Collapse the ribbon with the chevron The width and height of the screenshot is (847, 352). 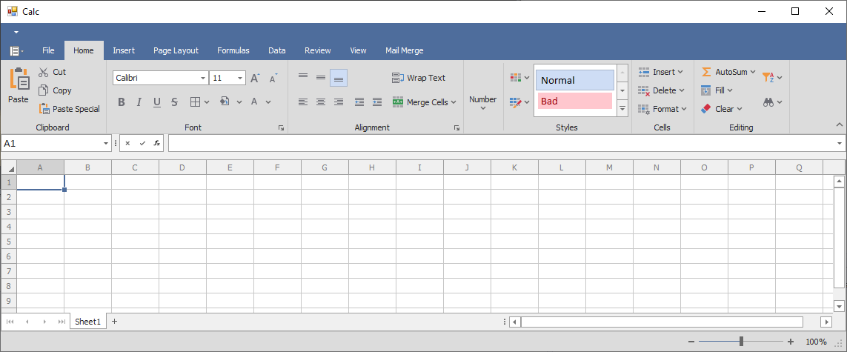point(840,125)
